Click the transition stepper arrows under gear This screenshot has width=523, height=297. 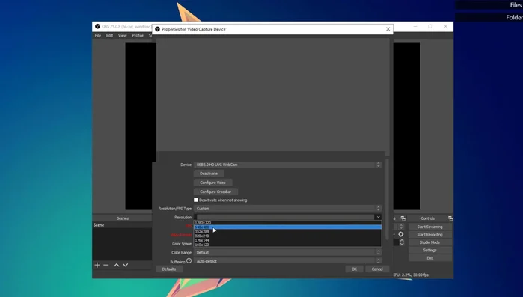402,242
